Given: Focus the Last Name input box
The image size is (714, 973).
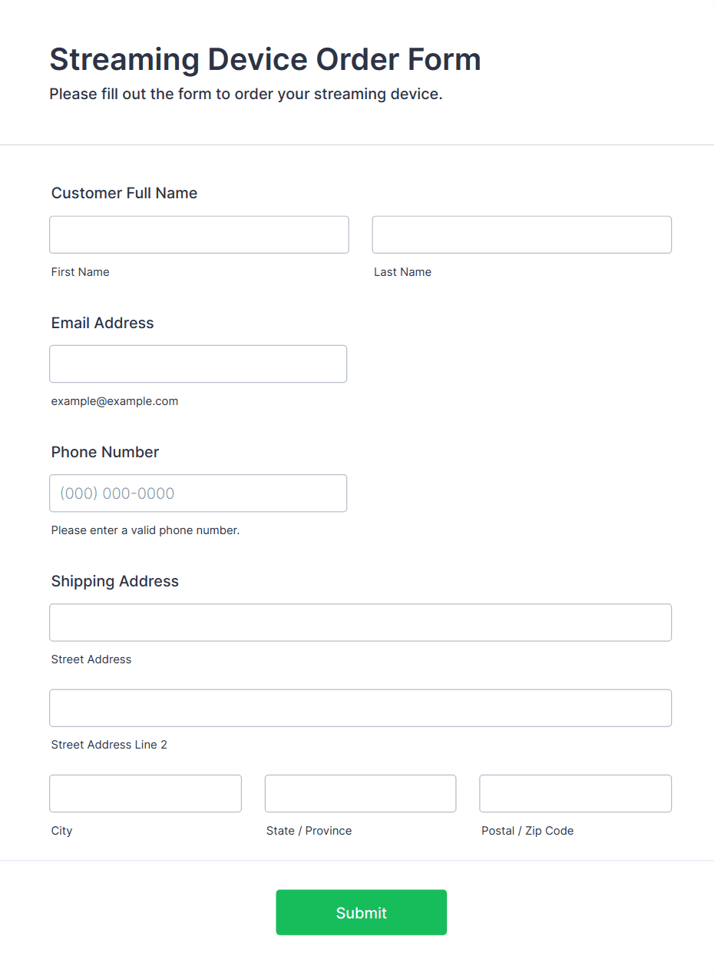Looking at the screenshot, I should (521, 234).
